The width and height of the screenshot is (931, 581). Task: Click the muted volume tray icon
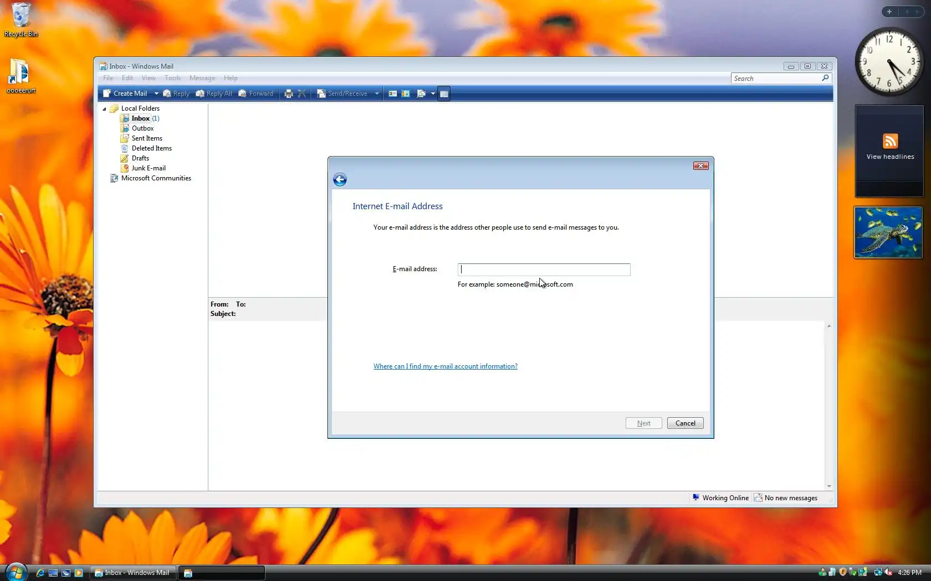(888, 572)
